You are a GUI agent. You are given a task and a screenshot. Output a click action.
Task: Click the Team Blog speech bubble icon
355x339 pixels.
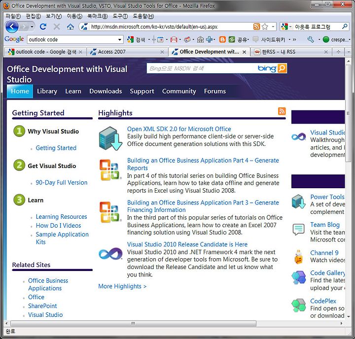click(x=298, y=230)
